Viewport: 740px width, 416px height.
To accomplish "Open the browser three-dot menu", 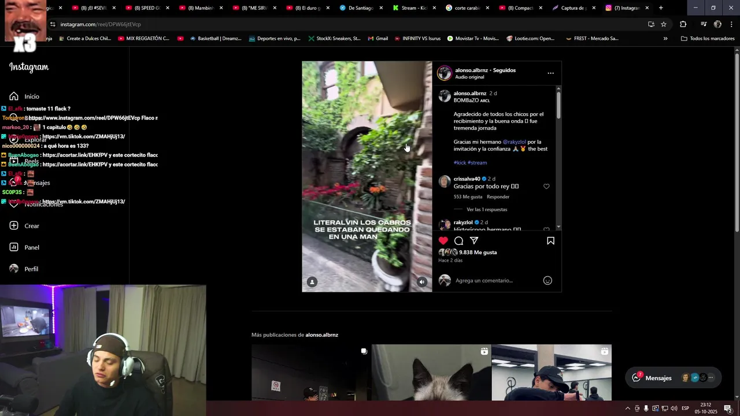I will [731, 24].
